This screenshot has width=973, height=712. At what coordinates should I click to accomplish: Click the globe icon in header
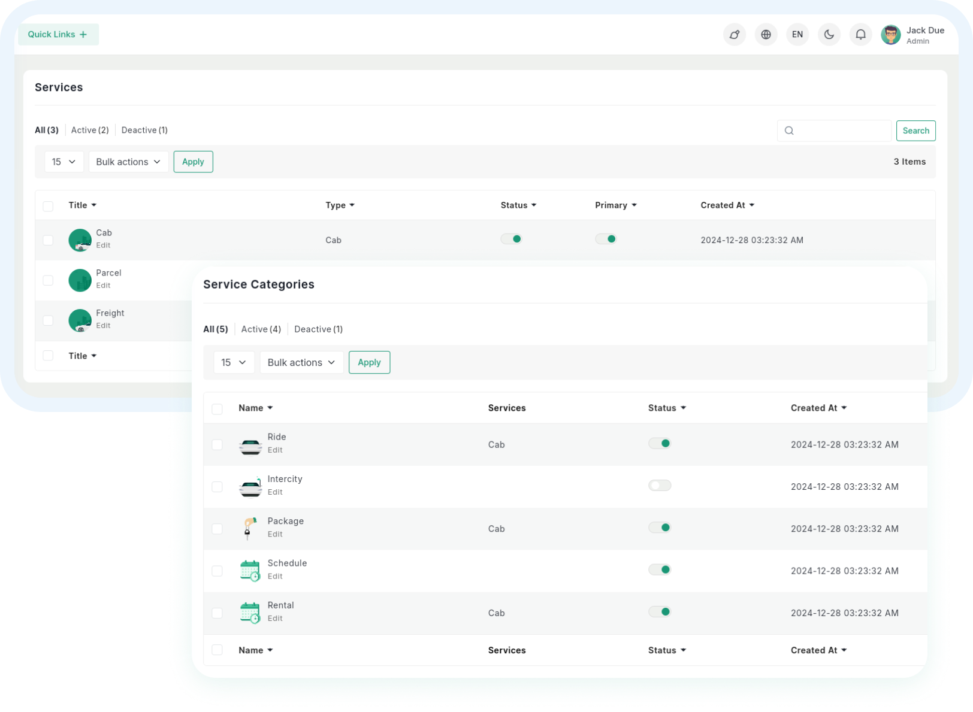click(766, 35)
